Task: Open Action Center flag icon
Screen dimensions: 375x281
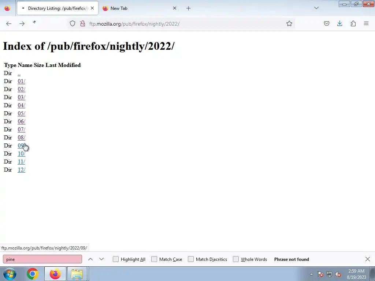Action: click(x=320, y=274)
